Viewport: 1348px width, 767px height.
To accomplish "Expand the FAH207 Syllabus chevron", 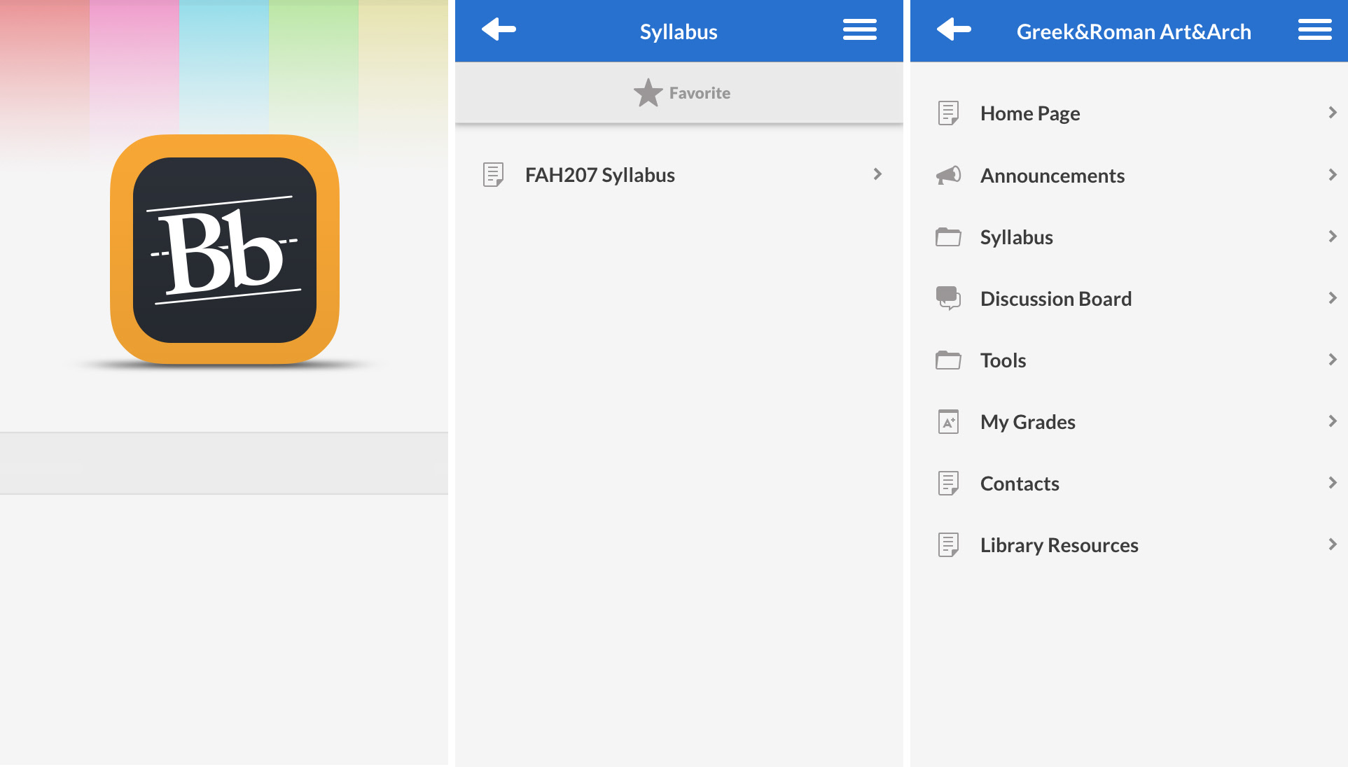I will (877, 174).
